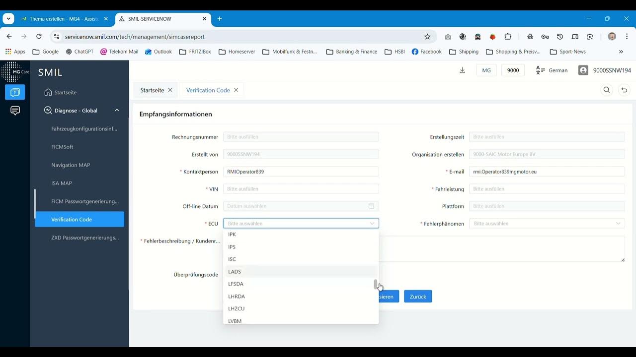Screen dimensions: 636x357
Task: Collapse the Diagnose - Global menu
Action: coord(117,111)
